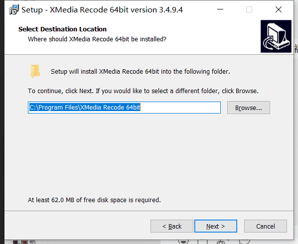Click the scissors icon peeking below the dialog
The width and height of the screenshot is (298, 244).
[x=221, y=242]
